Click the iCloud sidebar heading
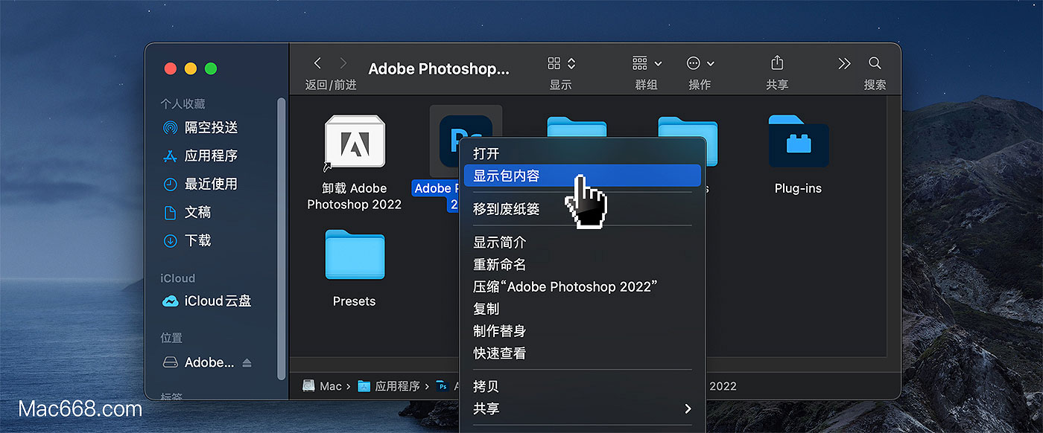 coord(178,278)
